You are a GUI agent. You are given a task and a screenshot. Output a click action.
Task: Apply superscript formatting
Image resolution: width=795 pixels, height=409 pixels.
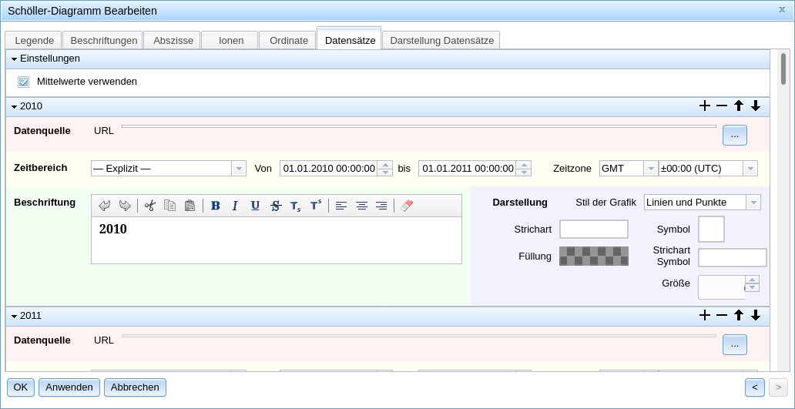[x=315, y=206]
